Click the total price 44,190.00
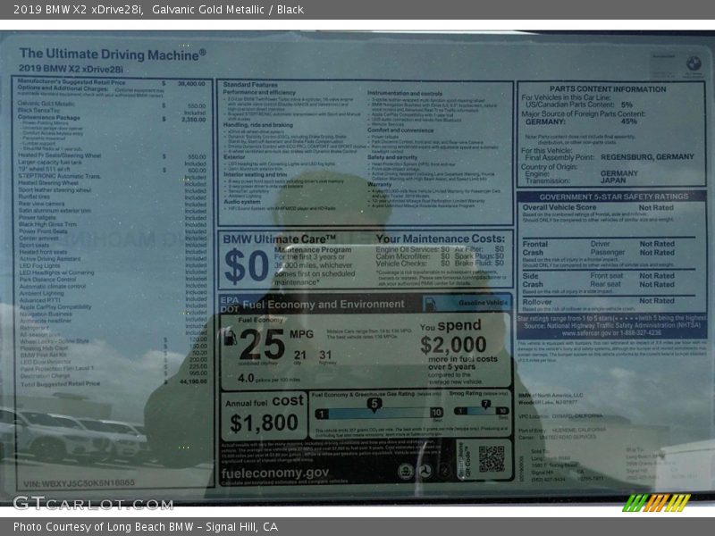 coord(193,381)
